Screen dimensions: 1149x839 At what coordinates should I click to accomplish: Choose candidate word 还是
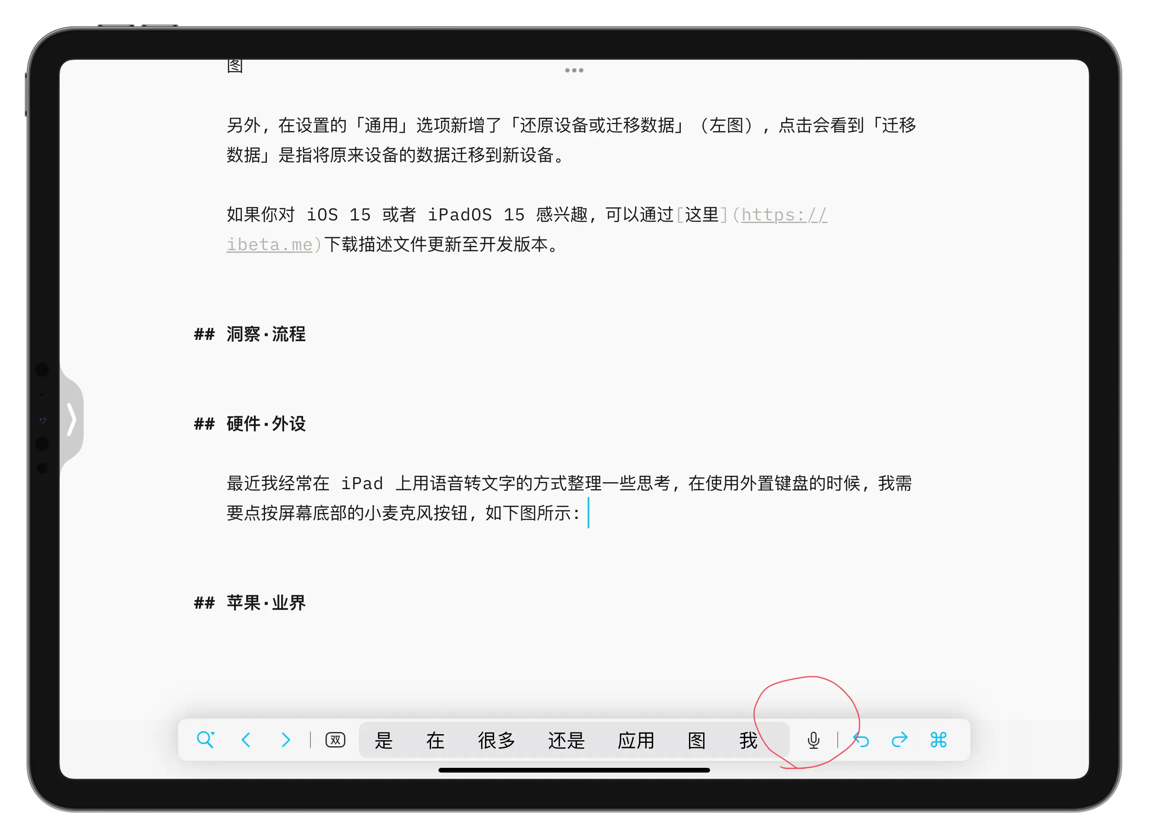coord(566,741)
